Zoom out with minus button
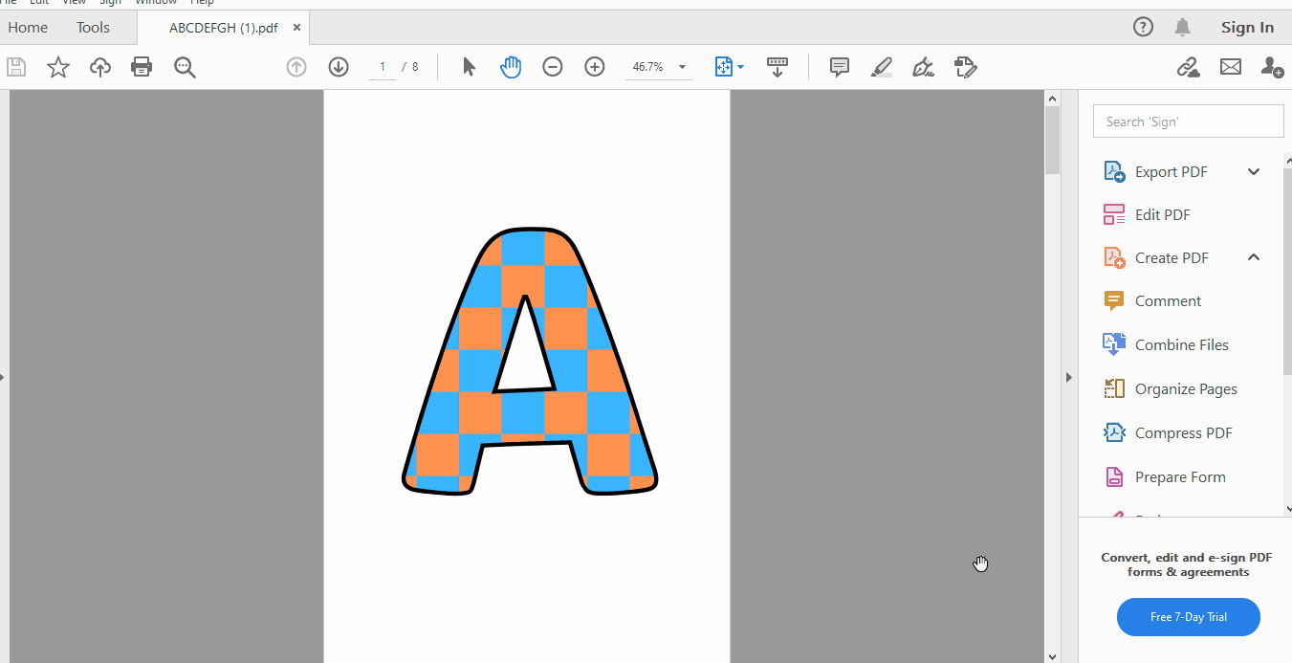 553,67
